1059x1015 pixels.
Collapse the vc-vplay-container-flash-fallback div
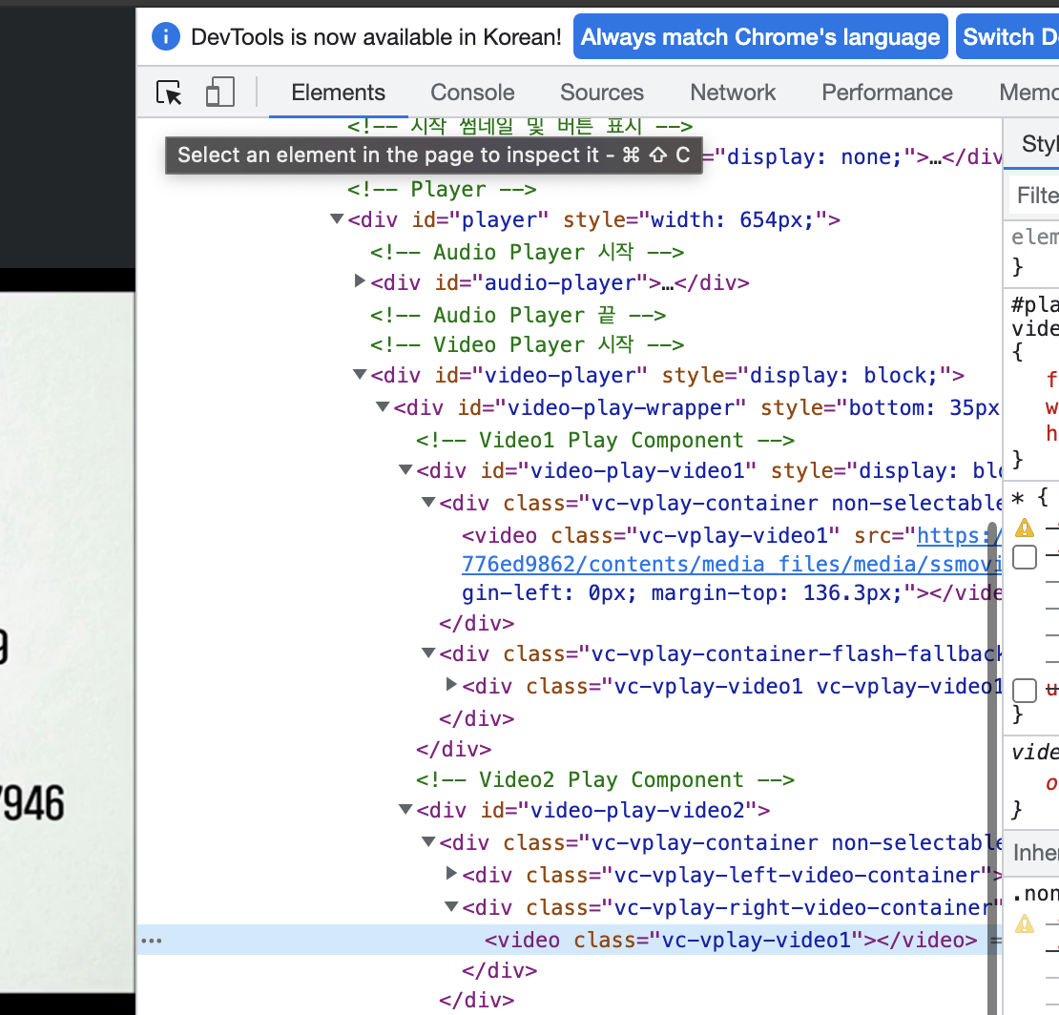click(x=428, y=652)
